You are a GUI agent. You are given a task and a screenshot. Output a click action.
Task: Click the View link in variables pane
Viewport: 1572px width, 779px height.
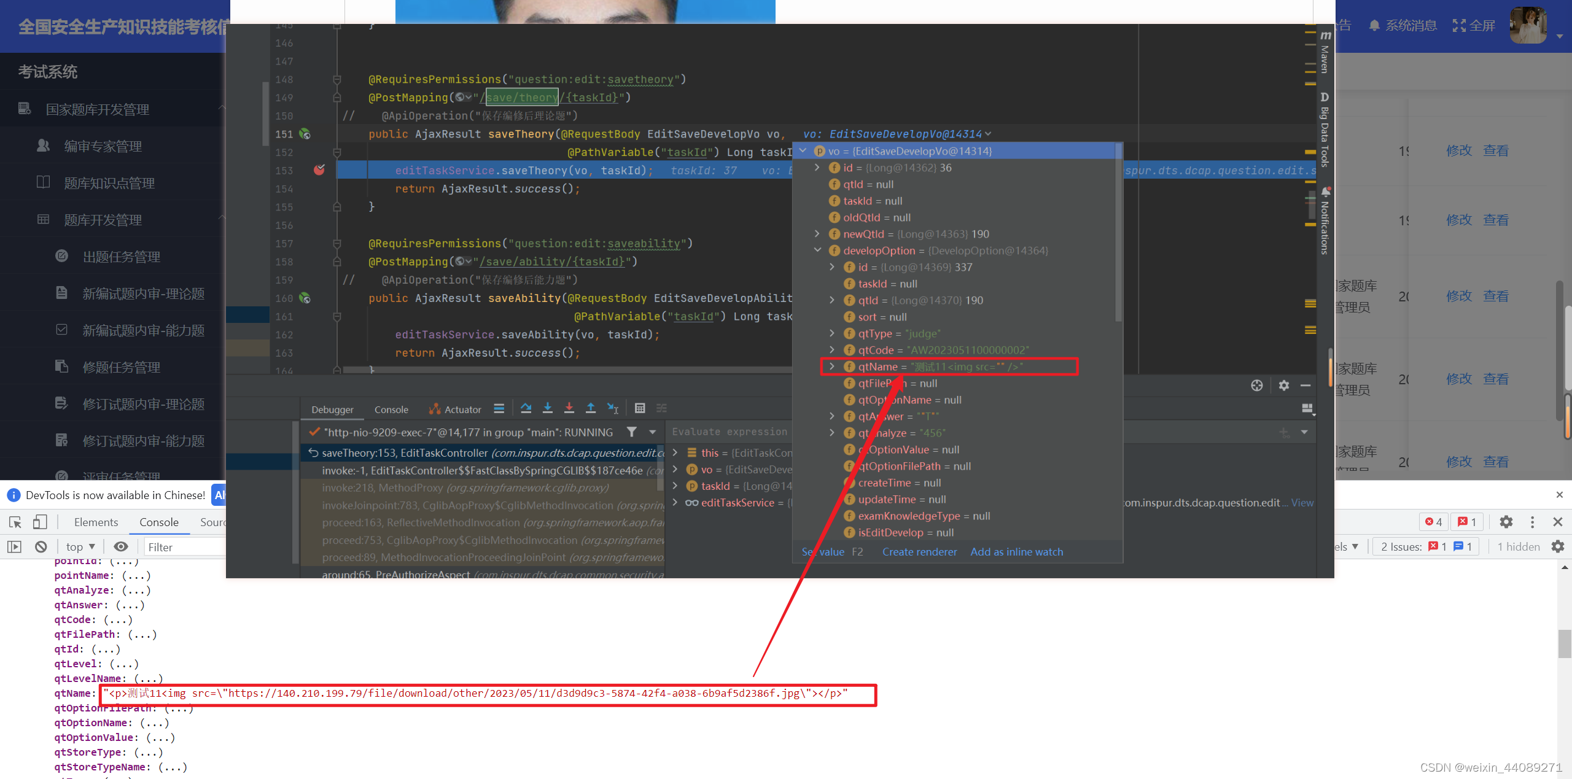click(x=1302, y=503)
